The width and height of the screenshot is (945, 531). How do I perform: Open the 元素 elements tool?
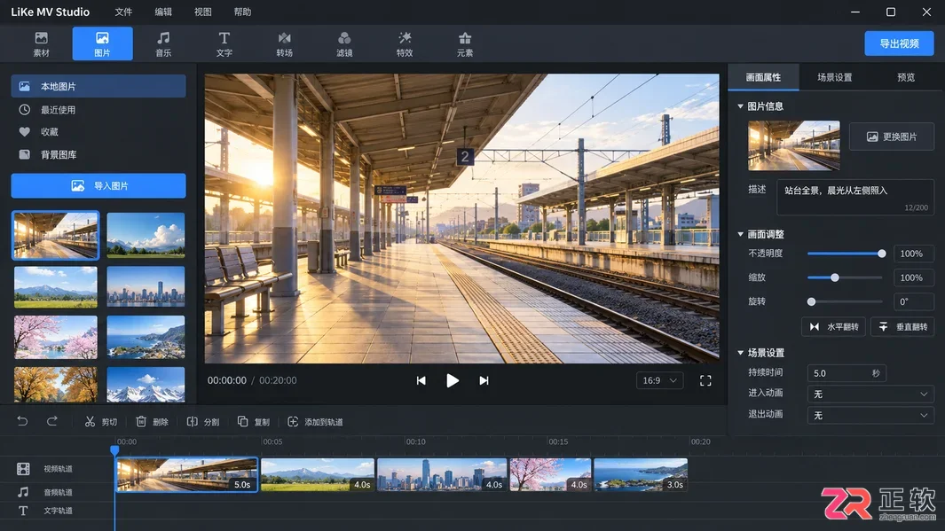465,44
